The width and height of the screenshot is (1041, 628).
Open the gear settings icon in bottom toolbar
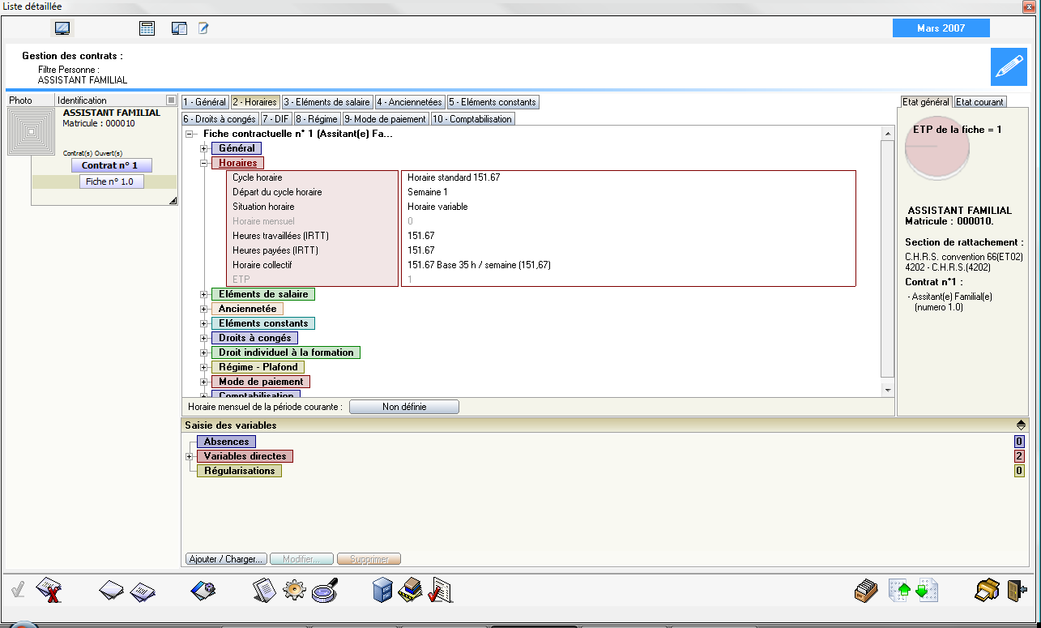click(x=294, y=591)
